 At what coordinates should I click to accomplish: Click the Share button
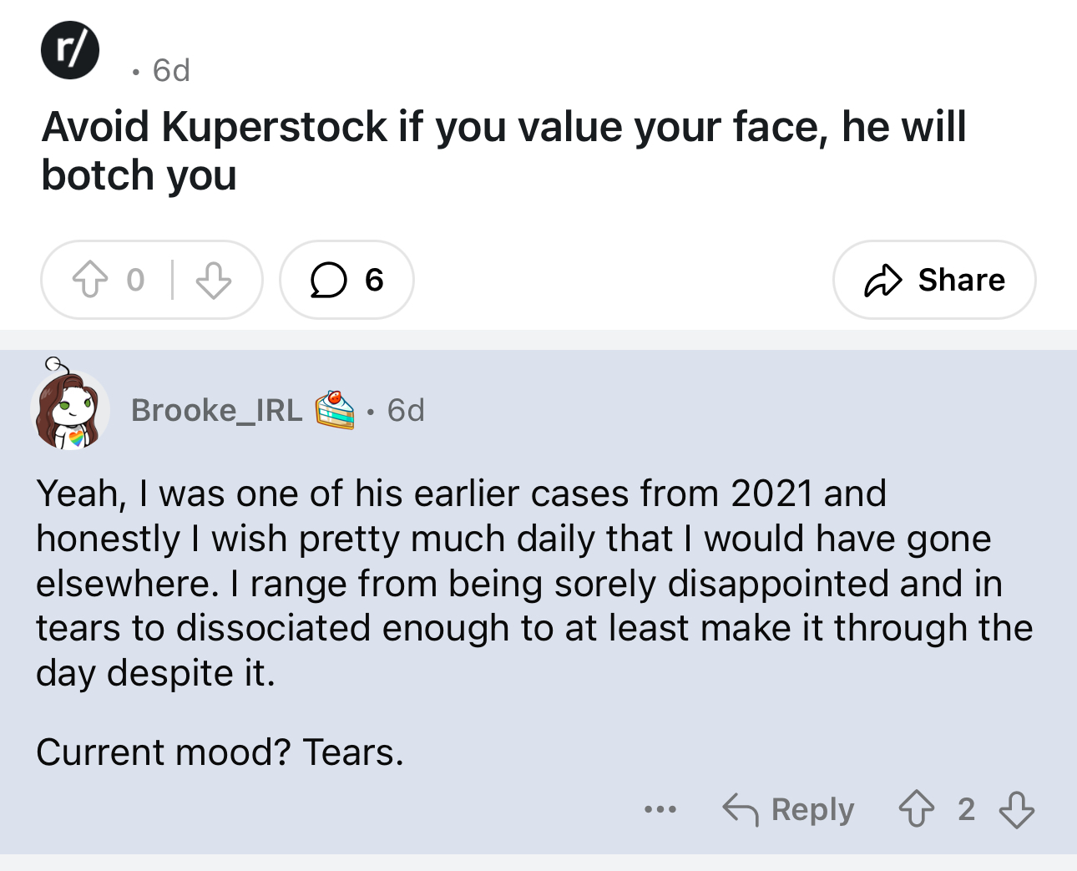[x=934, y=280]
